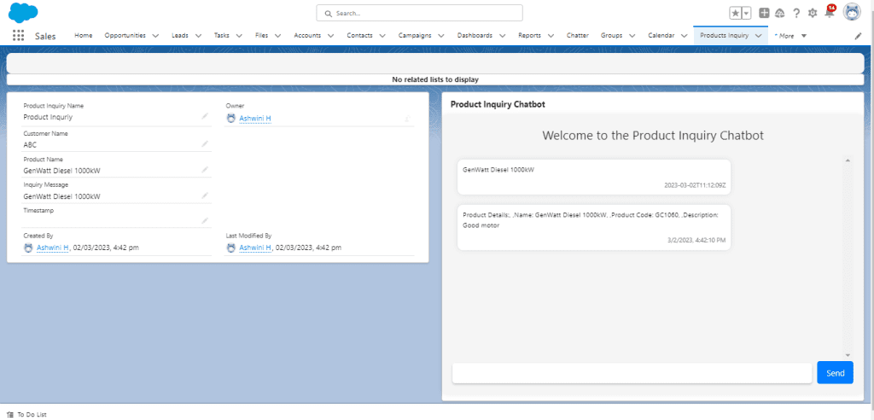Image resolution: width=874 pixels, height=420 pixels.
Task: Expand the Reports tab dropdown chevron
Action: [551, 36]
